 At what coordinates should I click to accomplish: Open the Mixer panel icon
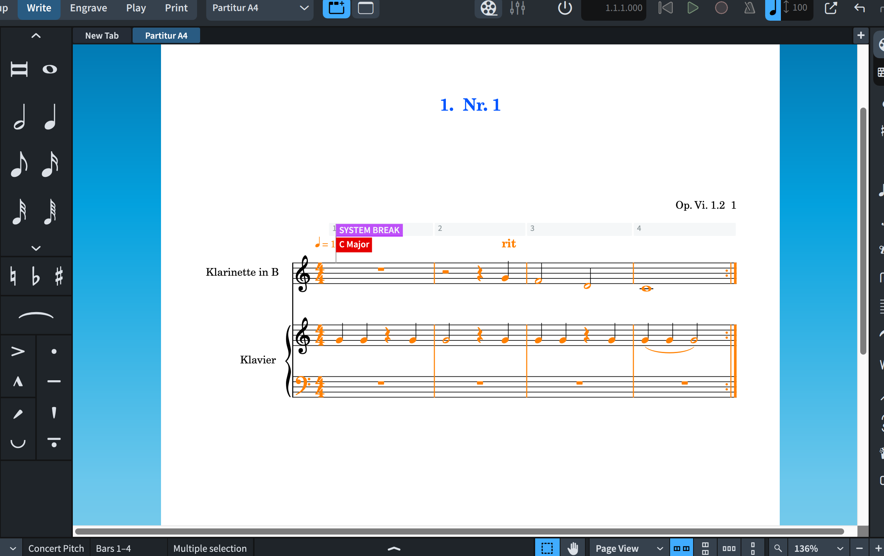tap(517, 8)
